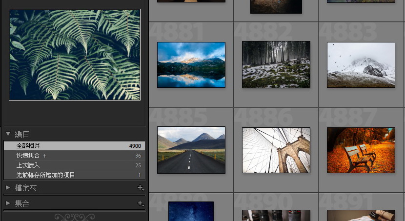
Task: Click the 36 count for 快速集合
Action: coord(138,156)
